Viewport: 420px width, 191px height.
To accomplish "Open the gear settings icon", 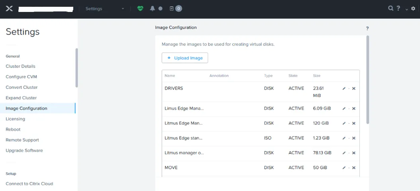I will click(x=413, y=9).
